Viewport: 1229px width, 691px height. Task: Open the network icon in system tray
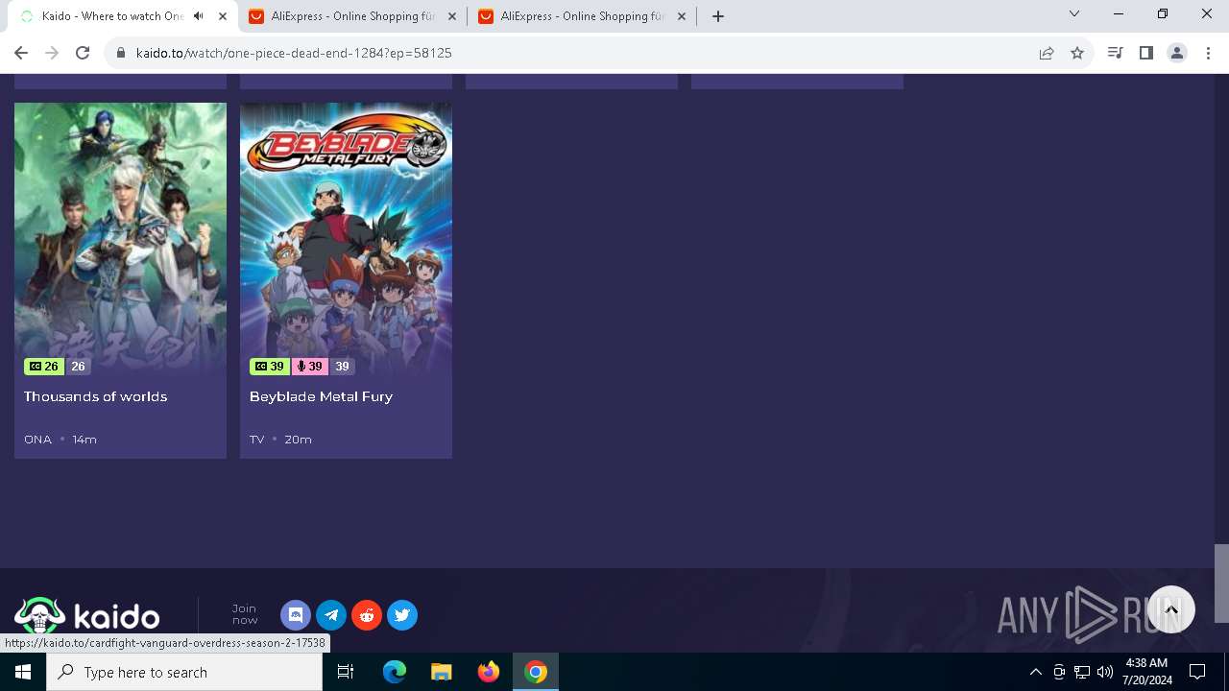[1082, 672]
